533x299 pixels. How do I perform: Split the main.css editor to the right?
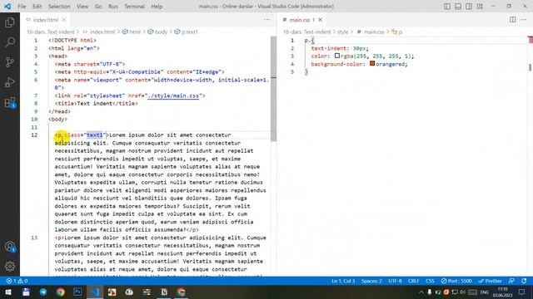[513, 20]
